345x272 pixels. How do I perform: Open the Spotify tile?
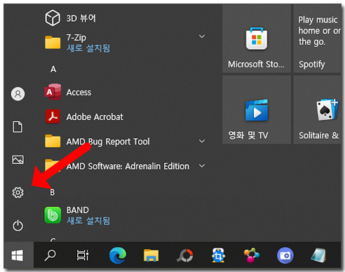317,39
